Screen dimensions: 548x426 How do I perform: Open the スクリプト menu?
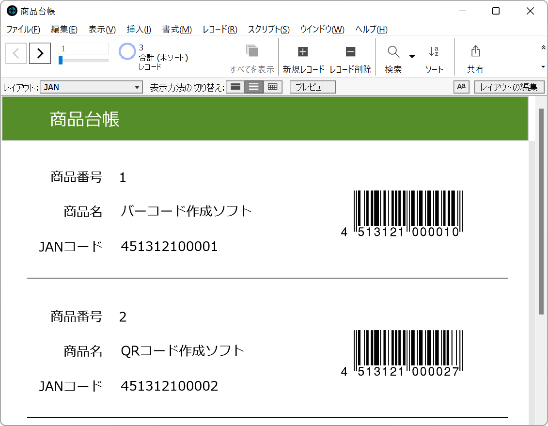[267, 30]
